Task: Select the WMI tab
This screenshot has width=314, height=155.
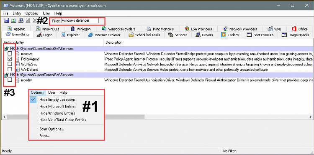Action: tap(275, 29)
